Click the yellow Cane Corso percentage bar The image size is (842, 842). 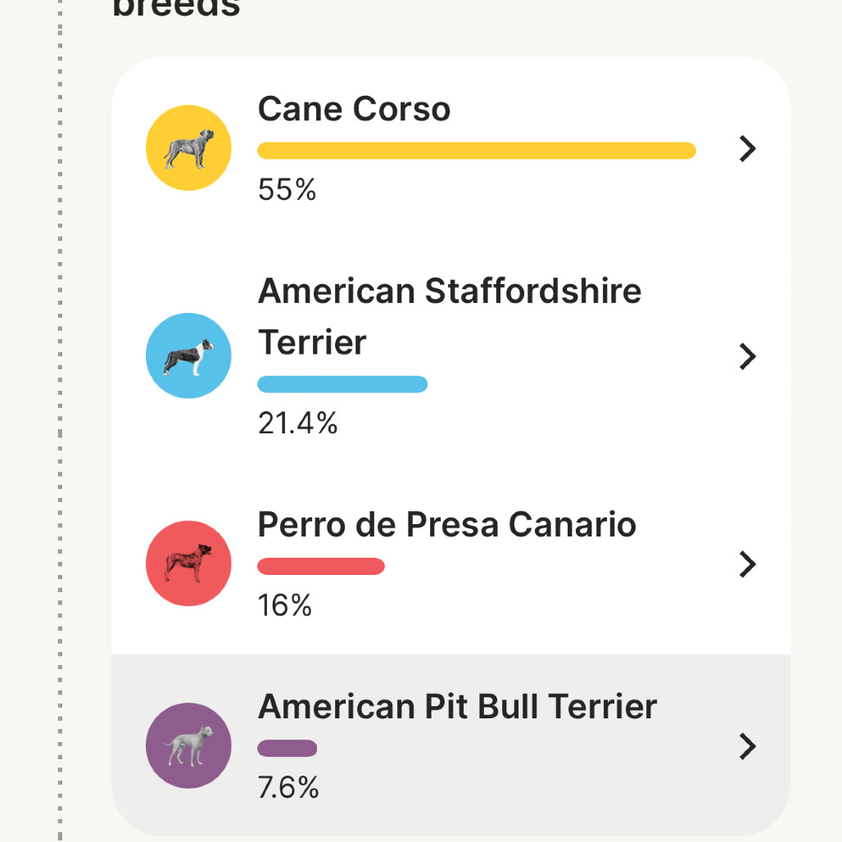477,151
